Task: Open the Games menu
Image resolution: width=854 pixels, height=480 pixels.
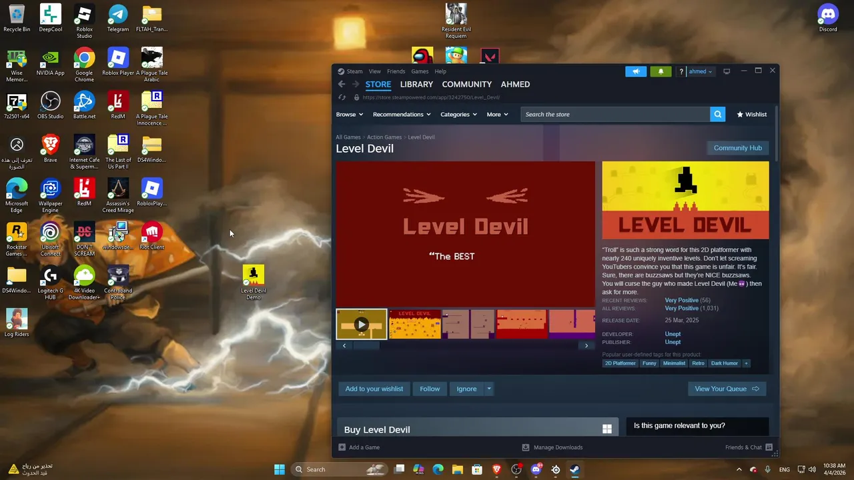Action: 420,71
